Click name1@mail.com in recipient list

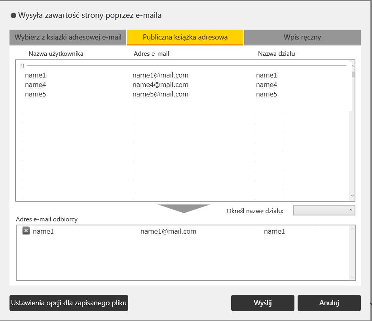tap(168, 231)
